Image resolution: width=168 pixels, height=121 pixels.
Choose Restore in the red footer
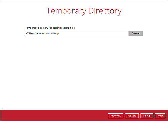[x=132, y=116]
